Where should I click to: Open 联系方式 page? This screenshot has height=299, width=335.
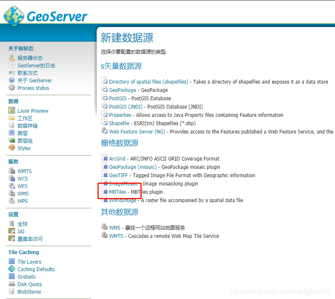click(x=27, y=73)
